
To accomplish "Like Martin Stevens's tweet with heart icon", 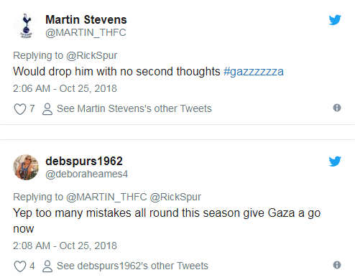I will point(20,109).
